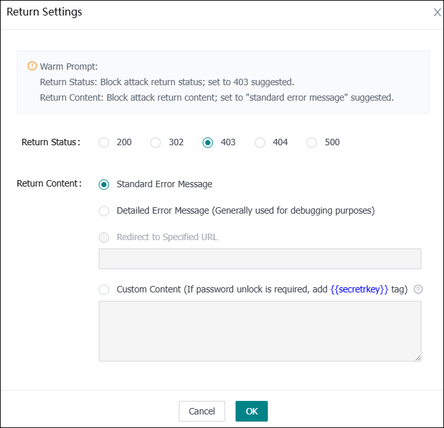
Task: Set return status to 404
Action: click(x=260, y=143)
